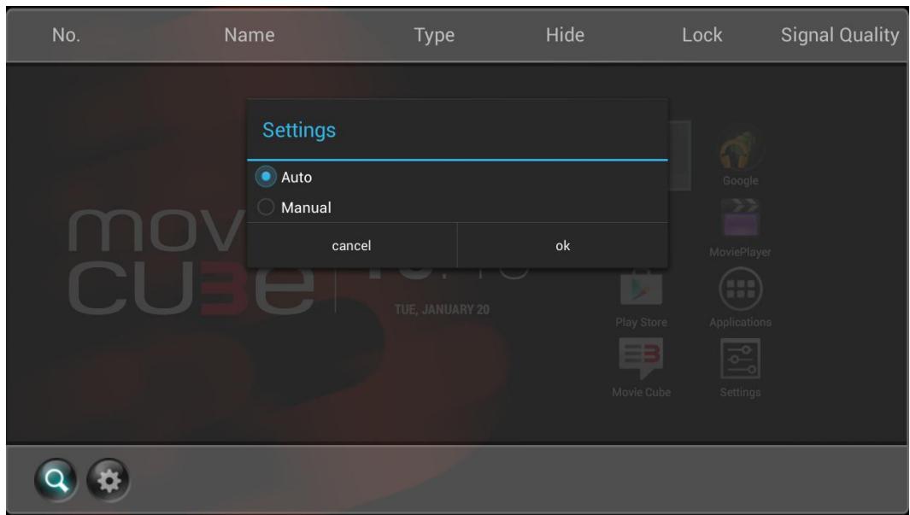910x515 pixels.
Task: Launch the Movie Cube app icon
Action: (x=642, y=359)
